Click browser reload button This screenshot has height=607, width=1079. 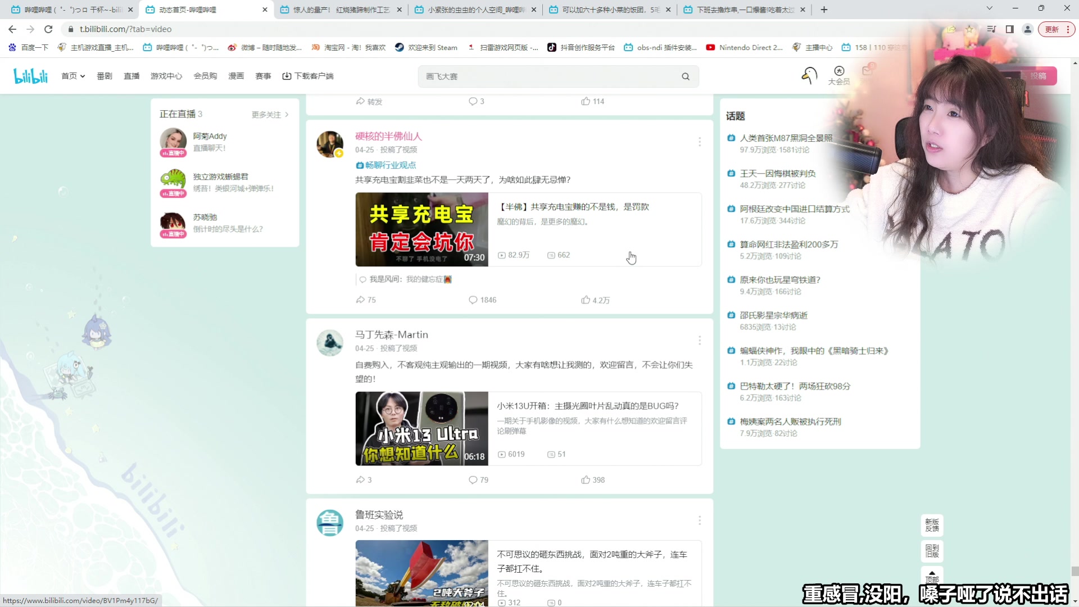pyautogui.click(x=48, y=29)
